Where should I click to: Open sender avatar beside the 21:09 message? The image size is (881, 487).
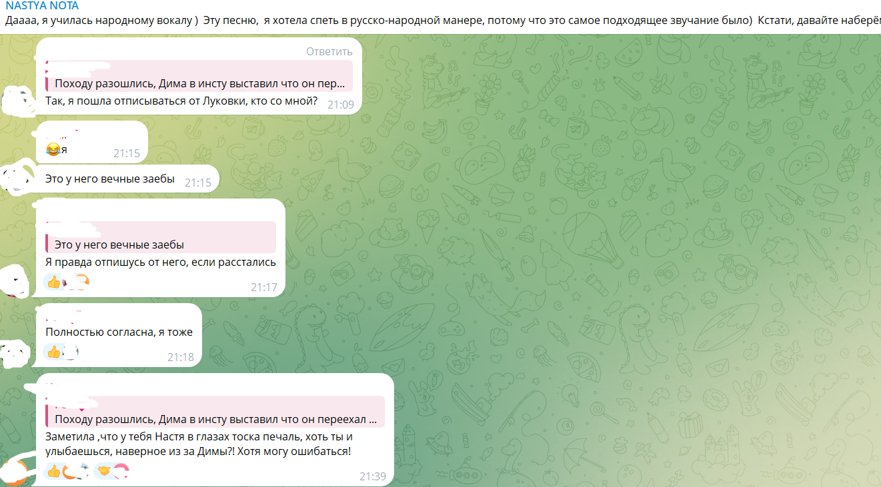tap(18, 101)
